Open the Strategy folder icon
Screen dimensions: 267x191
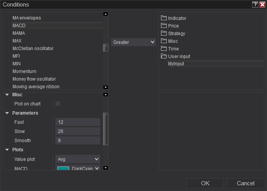(x=164, y=34)
